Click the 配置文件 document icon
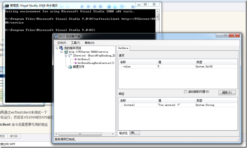The height and width of the screenshot is (148, 247). point(70,67)
